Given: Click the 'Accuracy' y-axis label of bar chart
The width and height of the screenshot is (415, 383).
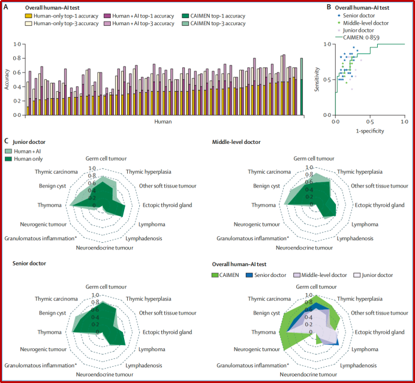Looking at the screenshot, I should (6, 79).
